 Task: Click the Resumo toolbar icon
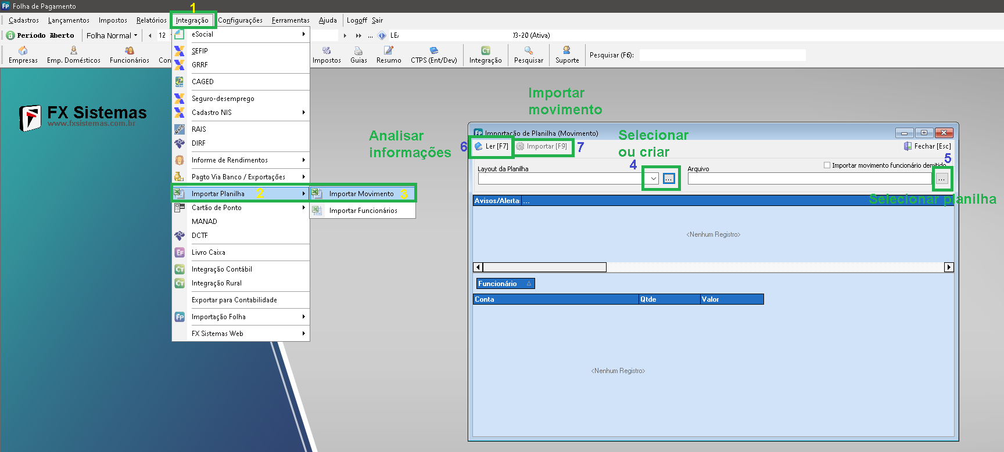[388, 55]
